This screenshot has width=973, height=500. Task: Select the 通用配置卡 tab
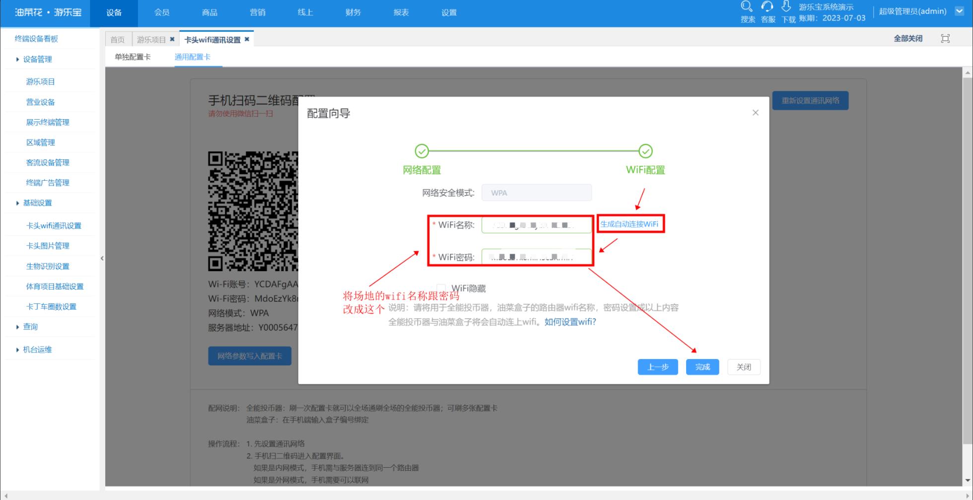[x=193, y=57]
